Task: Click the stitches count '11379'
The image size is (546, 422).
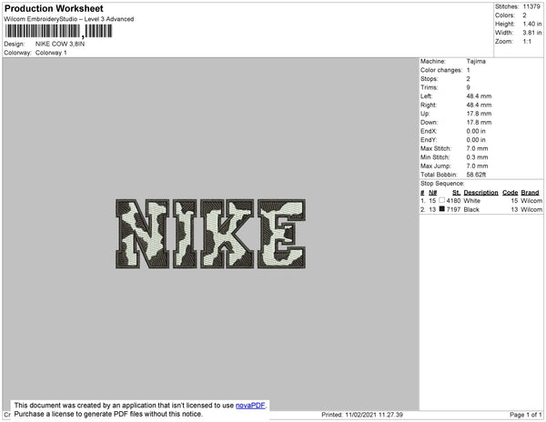Action: [x=531, y=6]
